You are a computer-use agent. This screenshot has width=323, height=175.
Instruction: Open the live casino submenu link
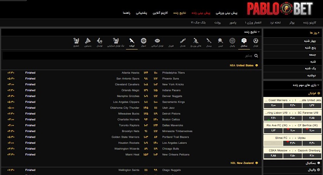(x=310, y=22)
